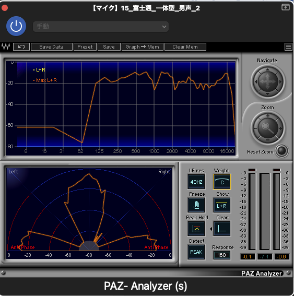Click the center level meter bar
294x296 pixels.
[x=264, y=211]
